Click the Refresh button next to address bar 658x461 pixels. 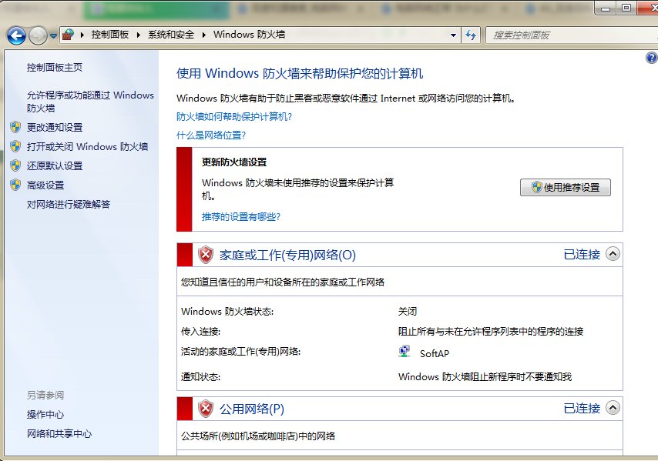click(471, 35)
